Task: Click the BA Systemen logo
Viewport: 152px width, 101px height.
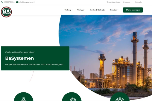Action: (6, 12)
